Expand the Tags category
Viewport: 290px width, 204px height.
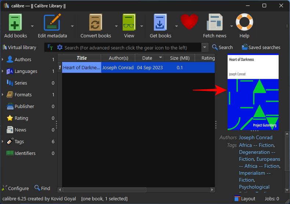click(3, 141)
